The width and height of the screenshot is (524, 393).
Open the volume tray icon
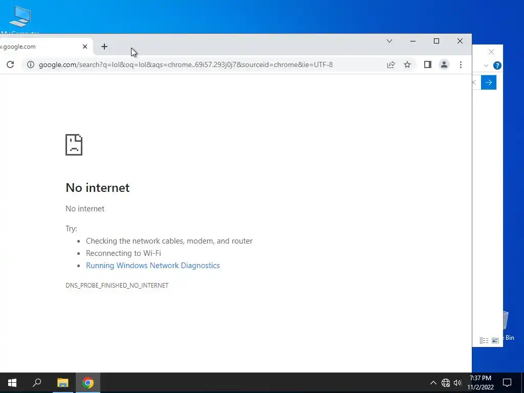pos(457,383)
